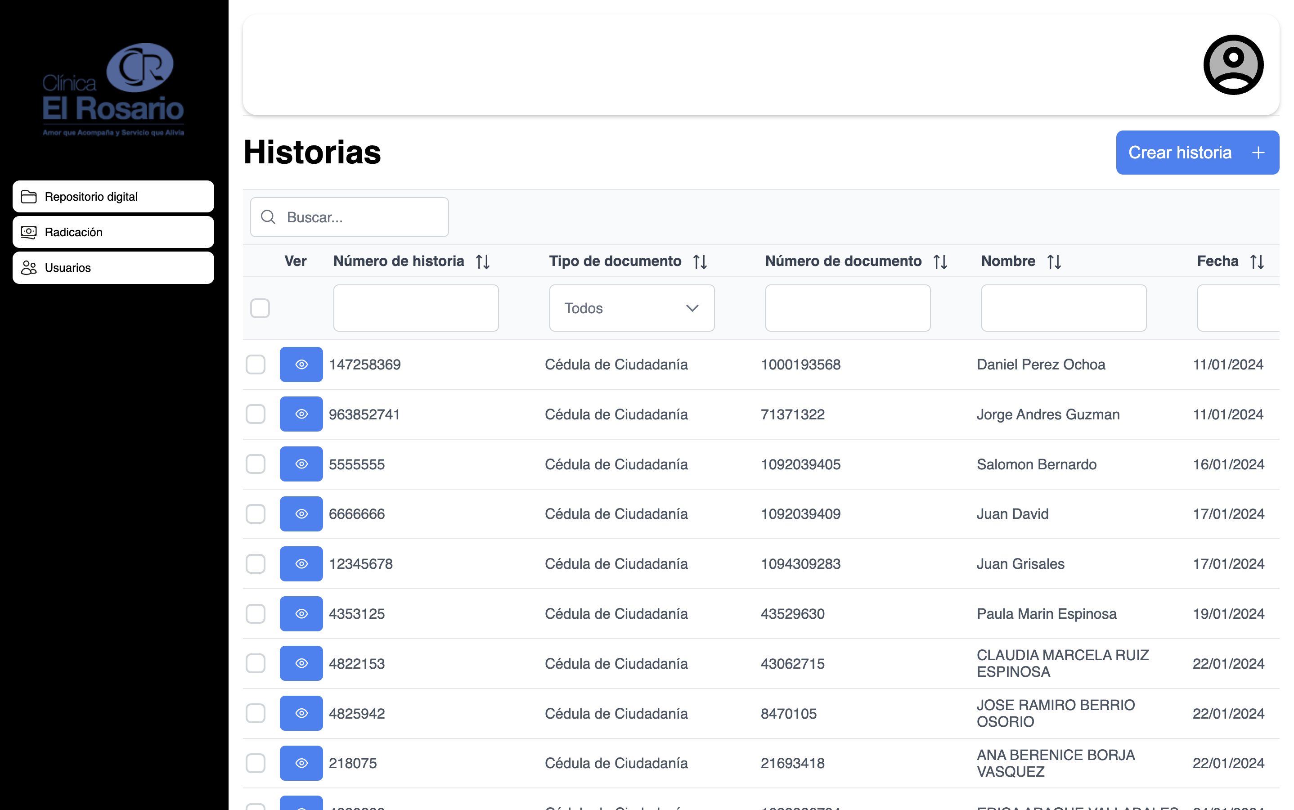1294x810 pixels.
Task: Sort by Número de historia arrows
Action: 483,261
